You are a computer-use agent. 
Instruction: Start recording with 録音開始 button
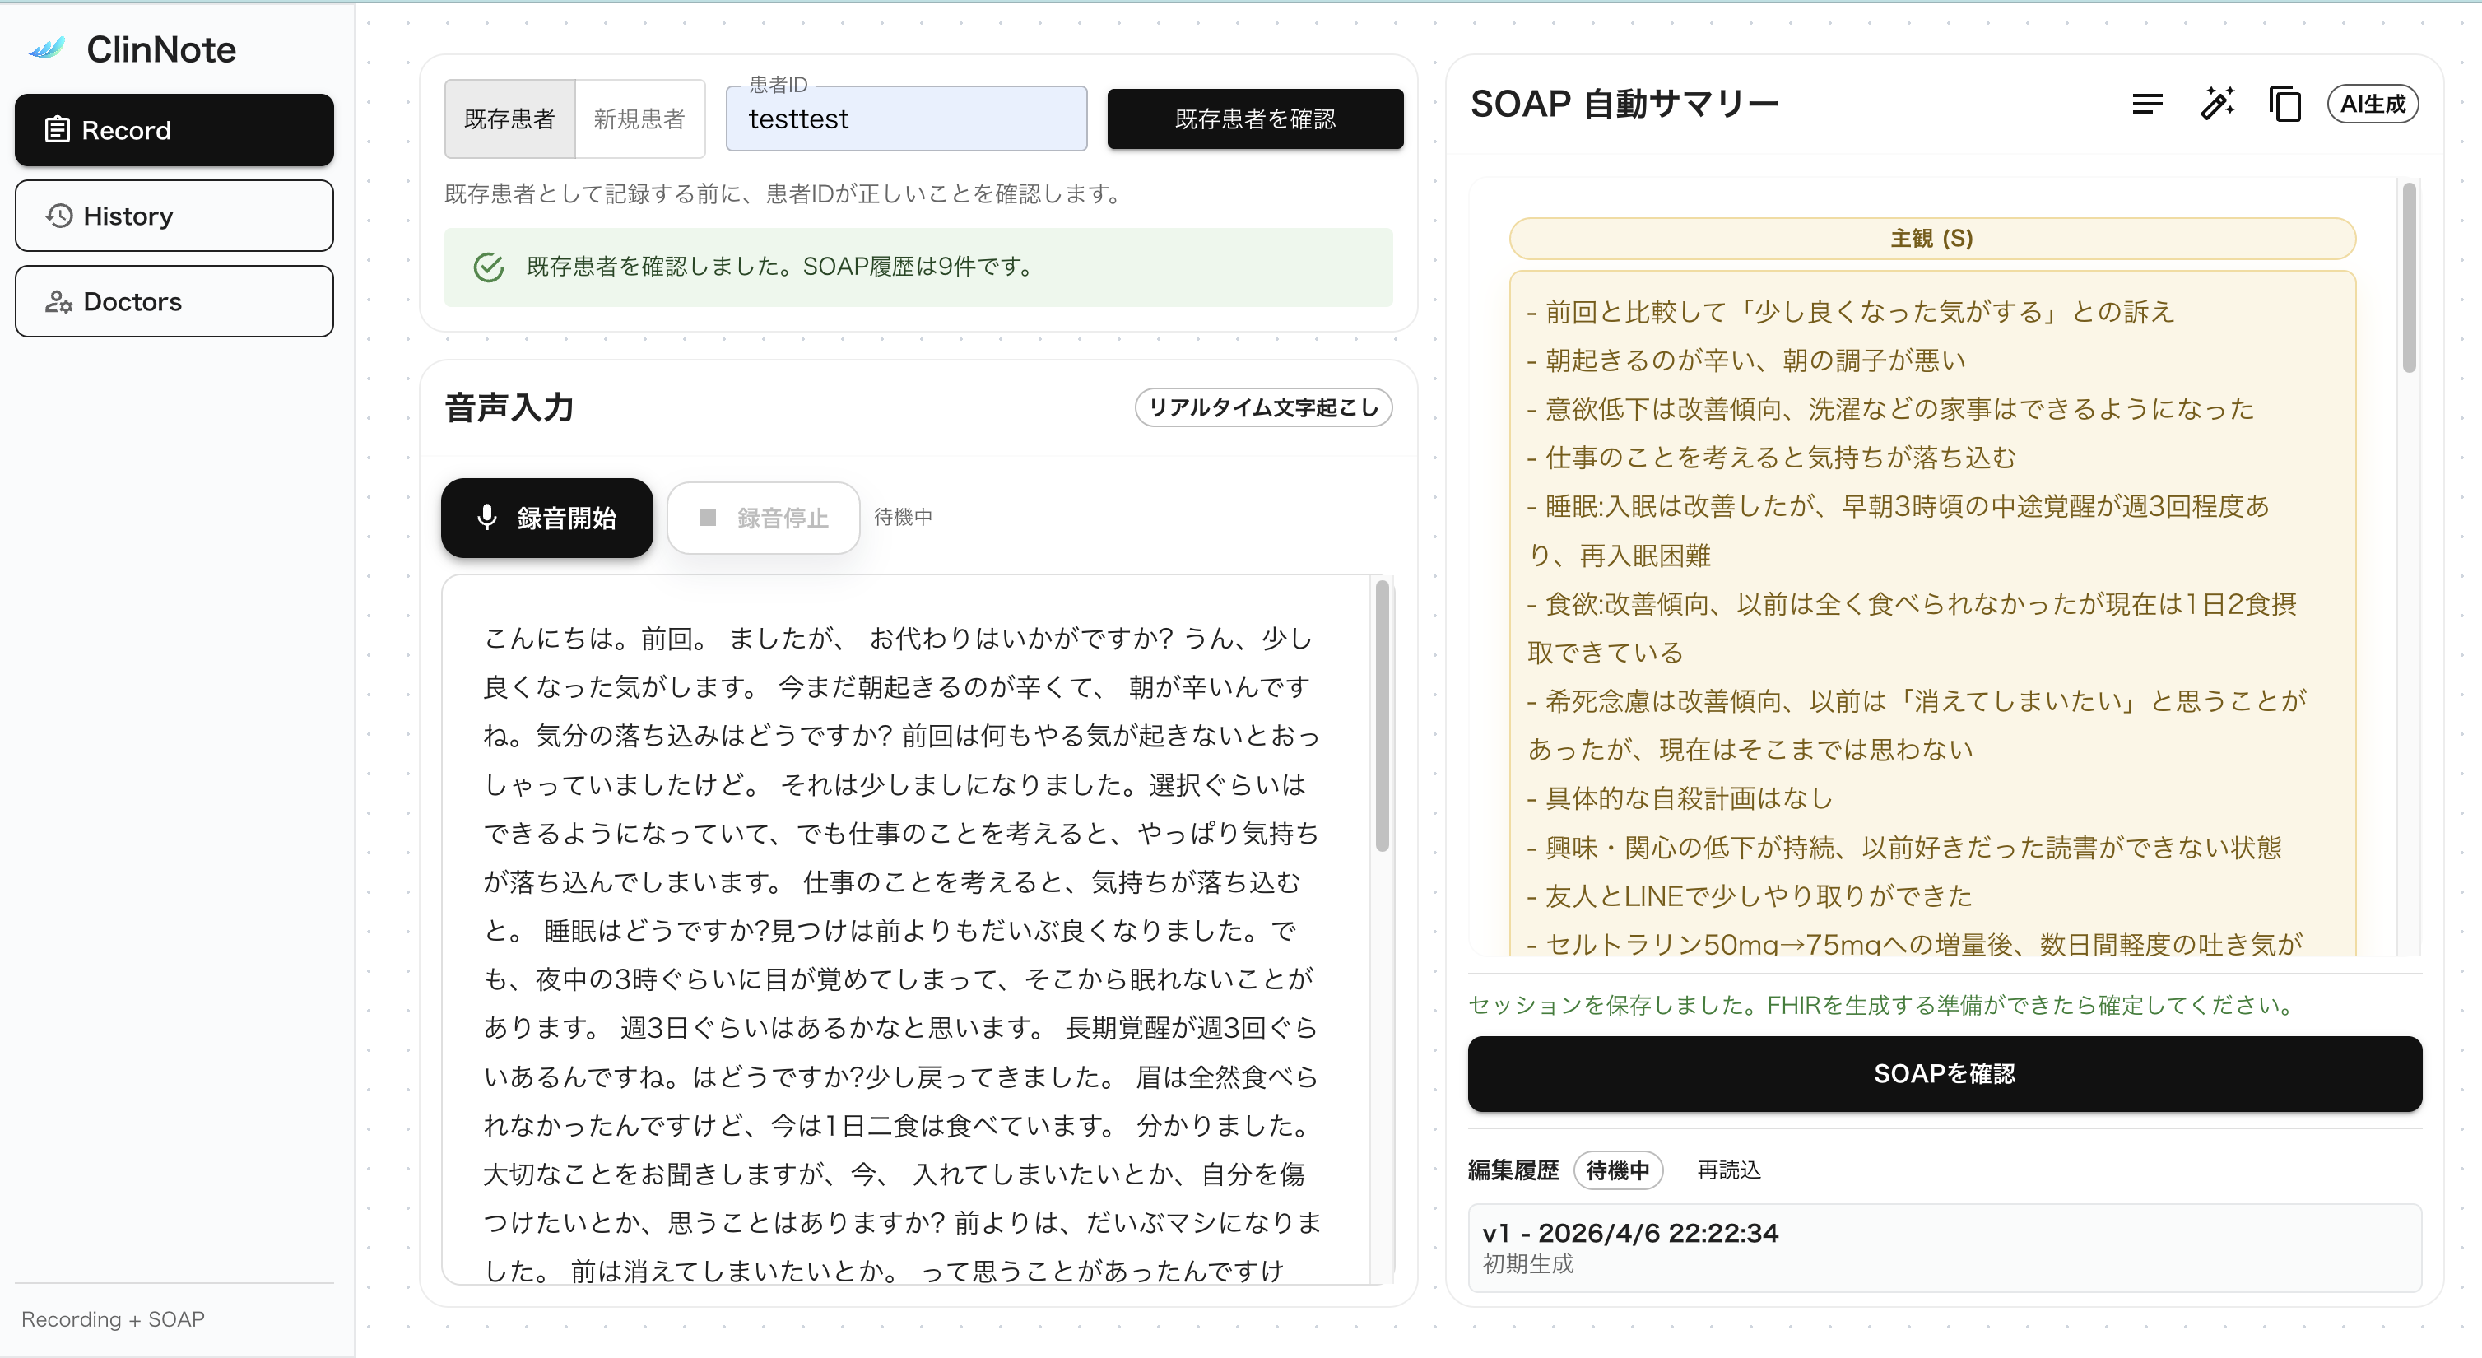click(x=547, y=518)
